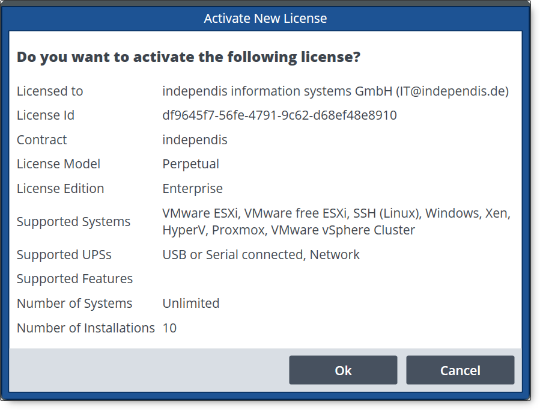Confirm license activation with Ok button

point(343,370)
